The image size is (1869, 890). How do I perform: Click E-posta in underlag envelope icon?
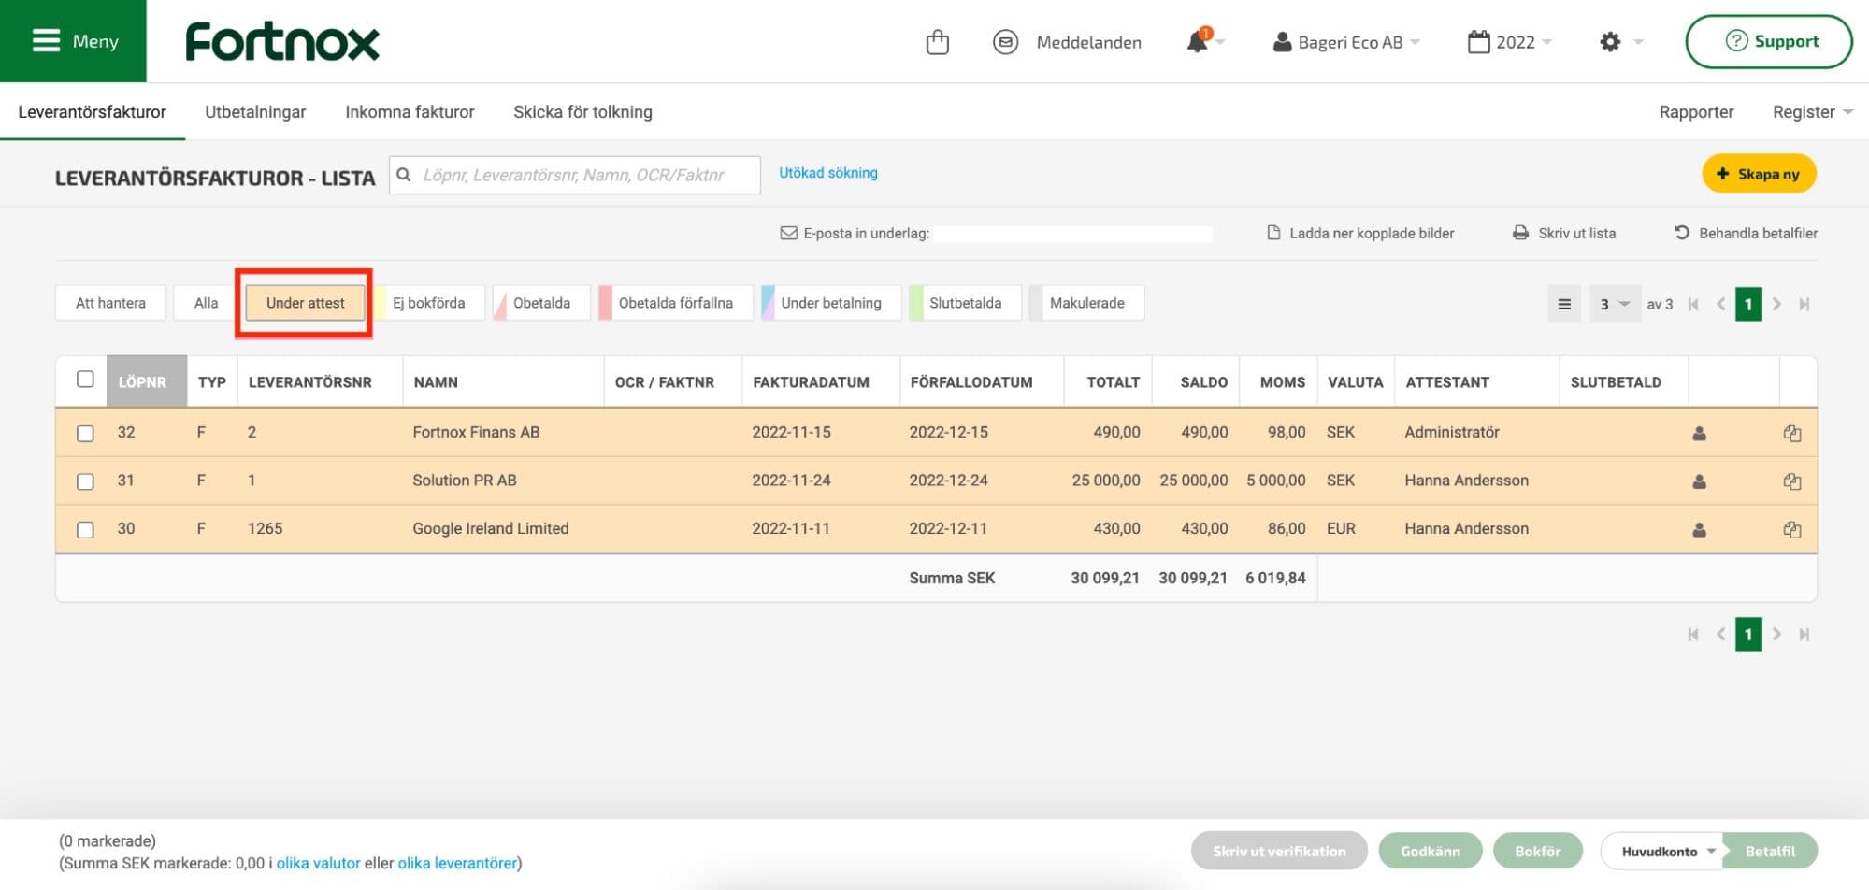coord(788,233)
